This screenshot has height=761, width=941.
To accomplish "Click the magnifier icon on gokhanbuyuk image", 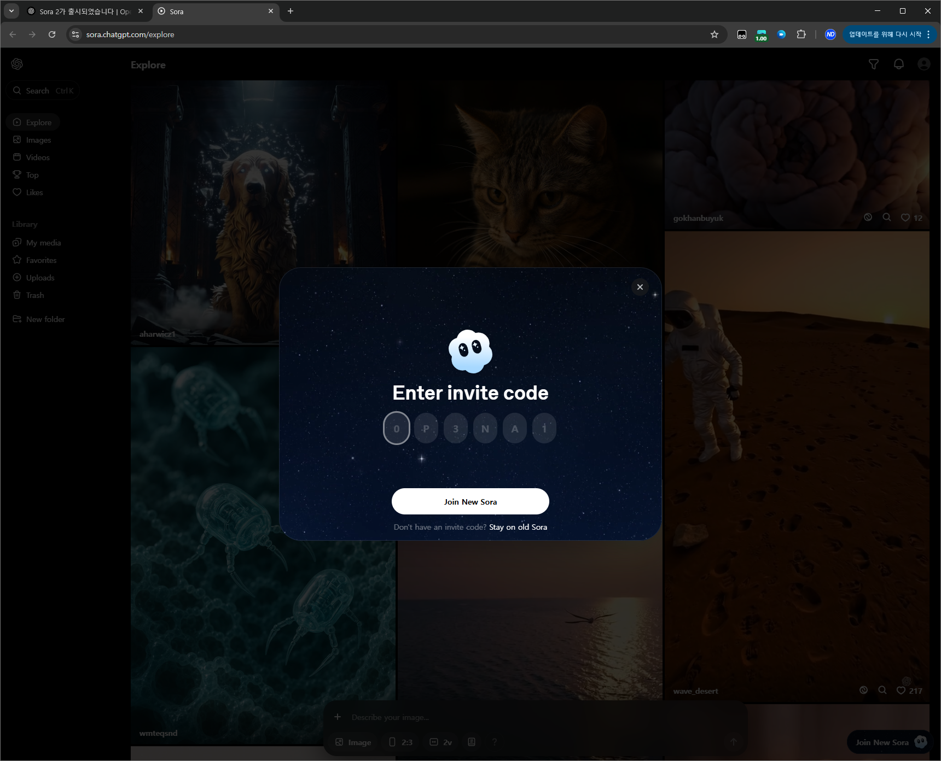I will tap(887, 218).
